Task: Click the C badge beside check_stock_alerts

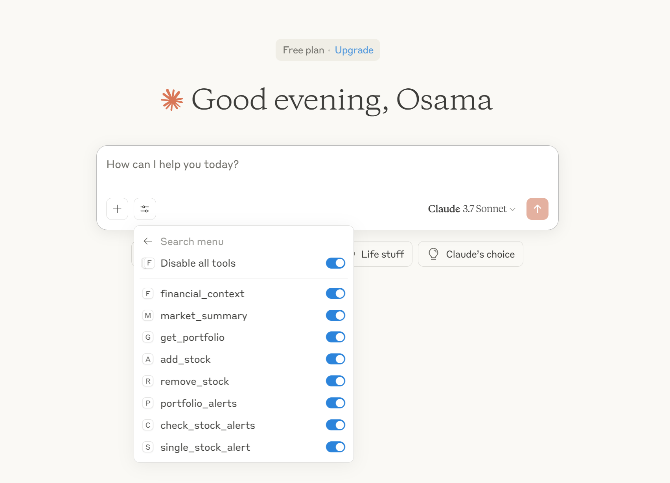Action: pos(148,425)
